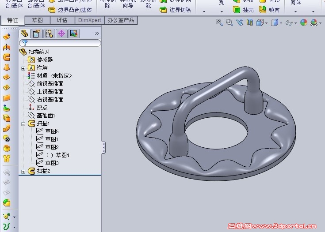Click the Previous View icon
The image size is (325, 232).
[x=240, y=22]
